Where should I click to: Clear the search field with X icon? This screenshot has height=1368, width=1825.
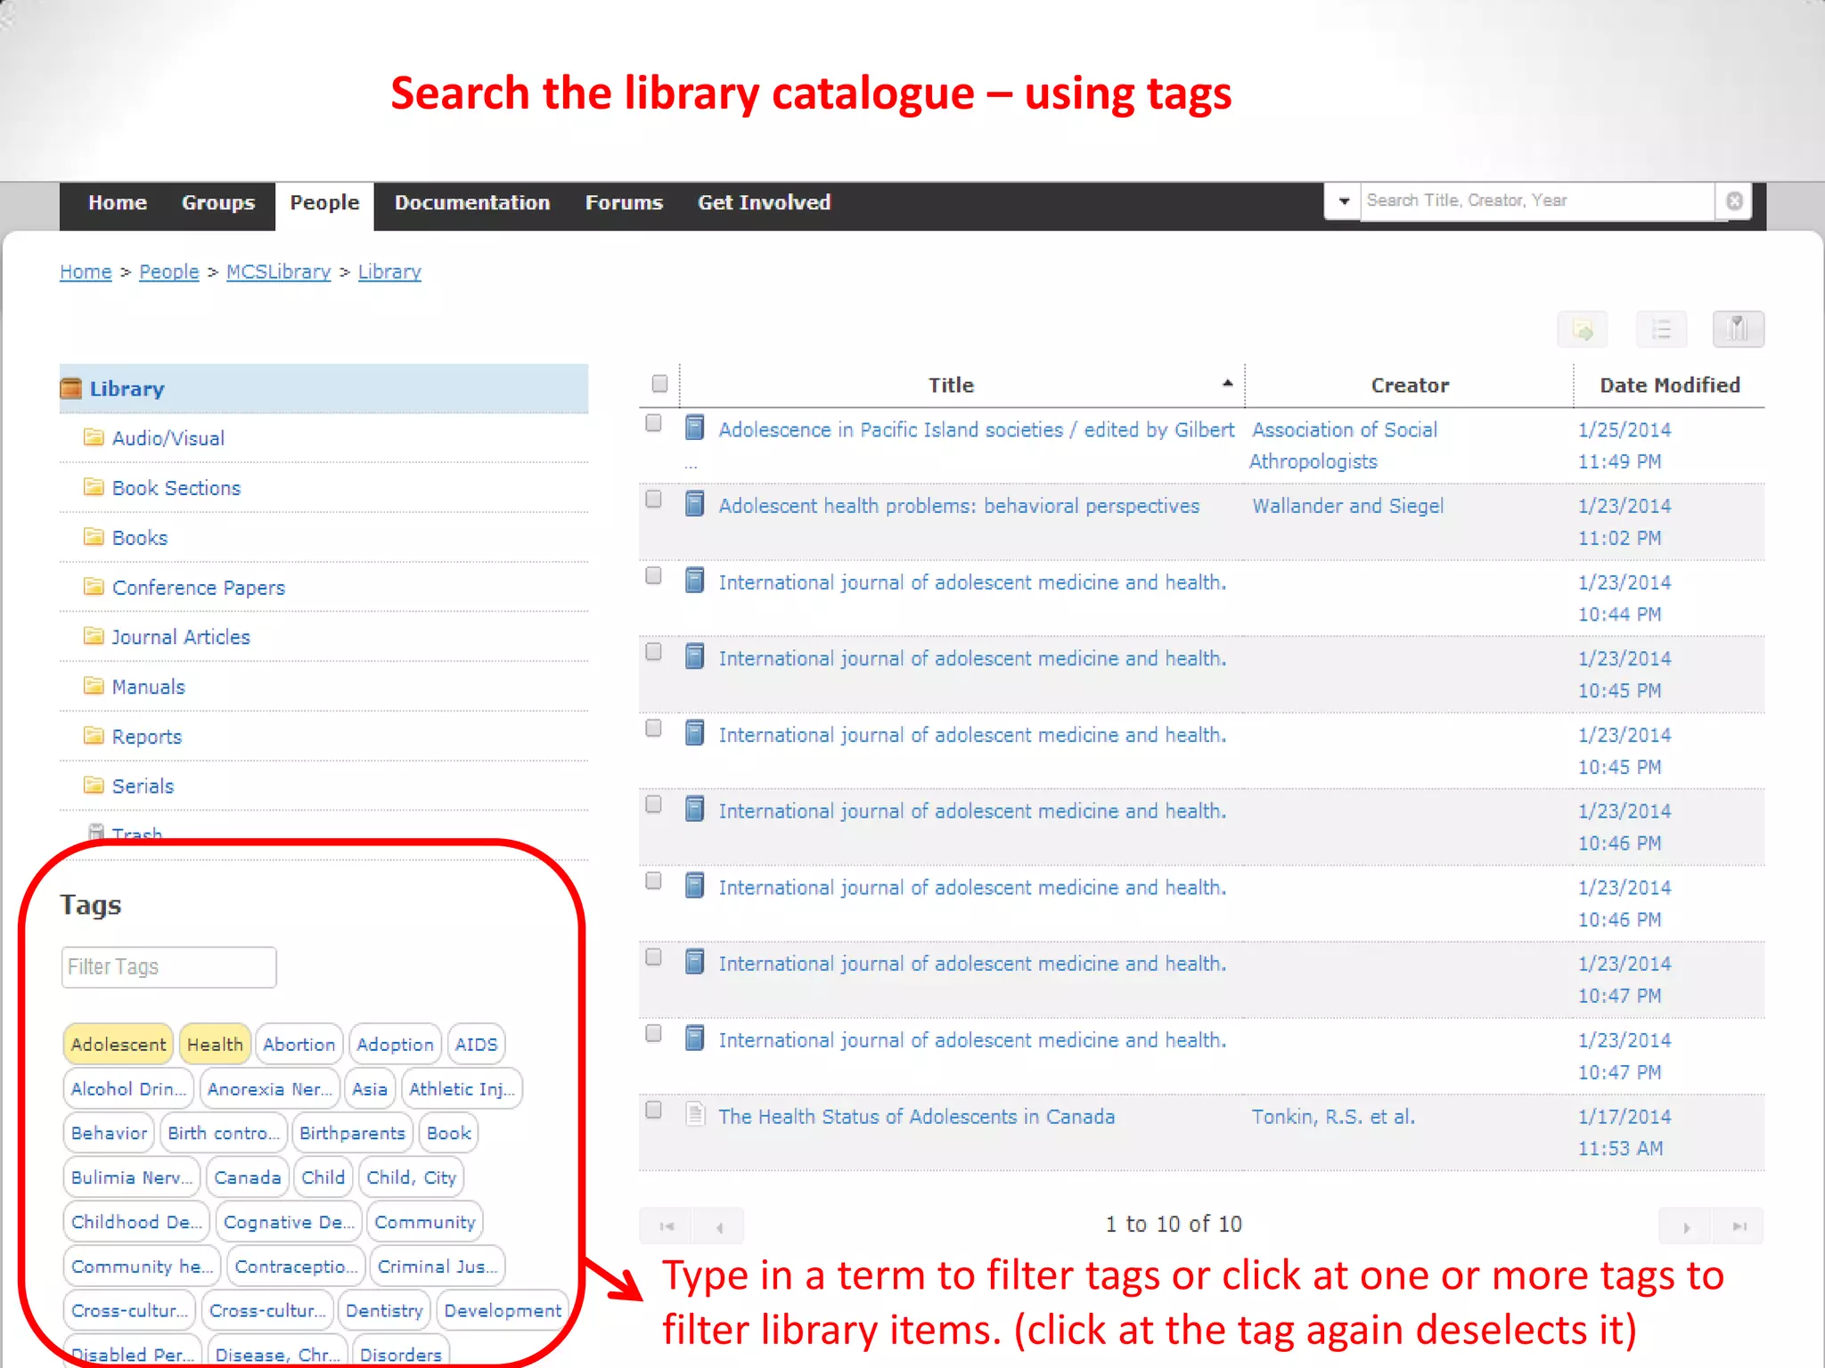coord(1734,201)
